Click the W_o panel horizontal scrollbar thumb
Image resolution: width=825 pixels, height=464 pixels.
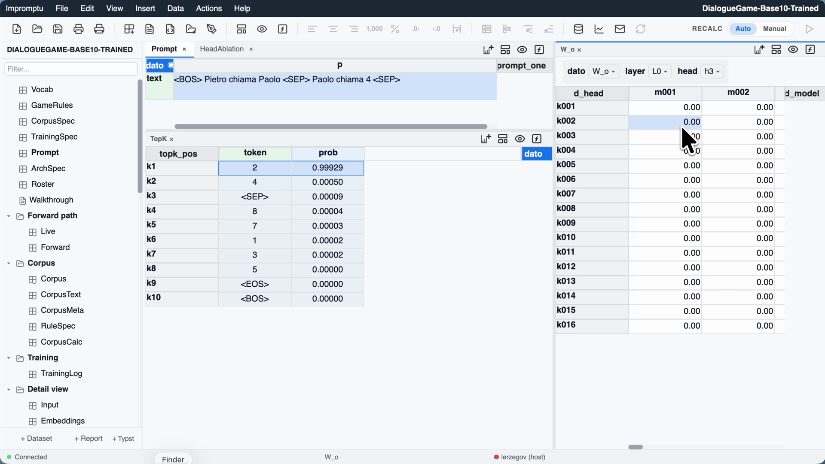pyautogui.click(x=636, y=447)
